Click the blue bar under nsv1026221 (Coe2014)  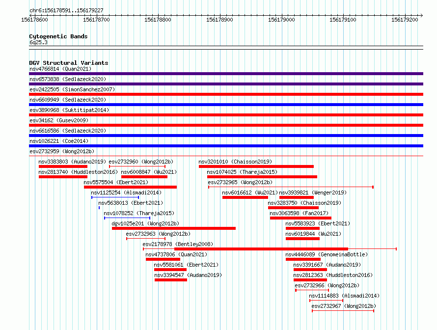(x=226, y=146)
